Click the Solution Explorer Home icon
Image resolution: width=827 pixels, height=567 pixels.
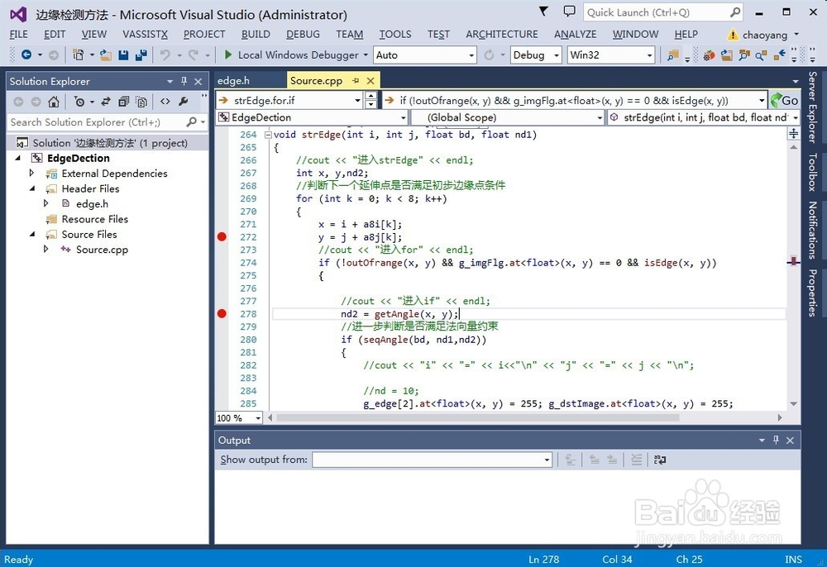click(x=53, y=102)
